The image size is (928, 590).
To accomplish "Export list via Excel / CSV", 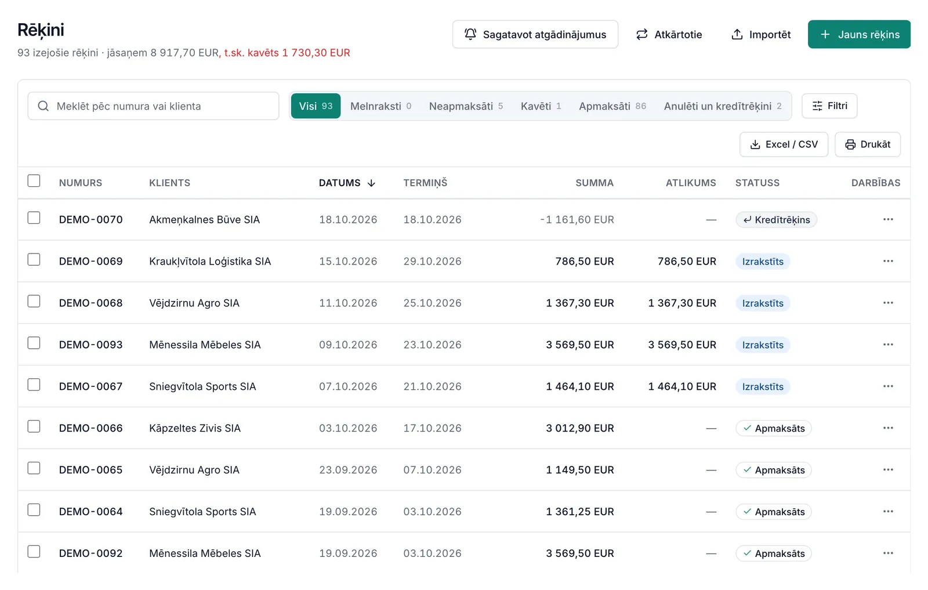I will click(784, 144).
